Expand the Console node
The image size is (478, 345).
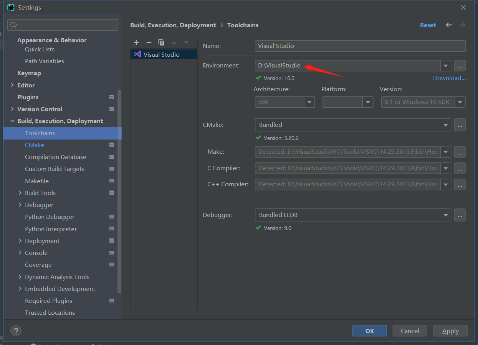tap(20, 253)
